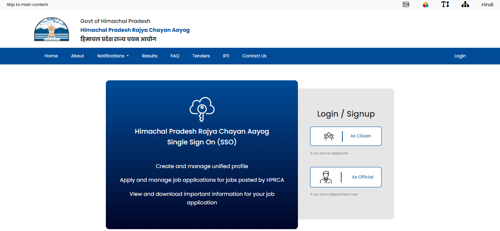Click the Skip to main content link
The width and height of the screenshot is (500, 231).
pos(27,4)
